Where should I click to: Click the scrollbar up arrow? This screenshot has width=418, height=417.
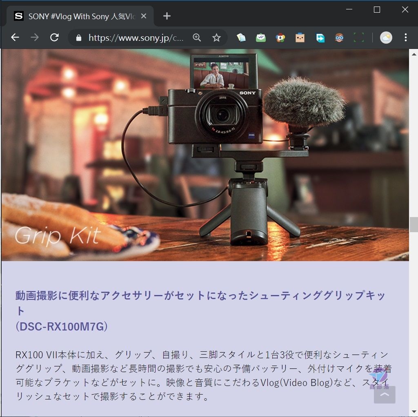point(414,54)
